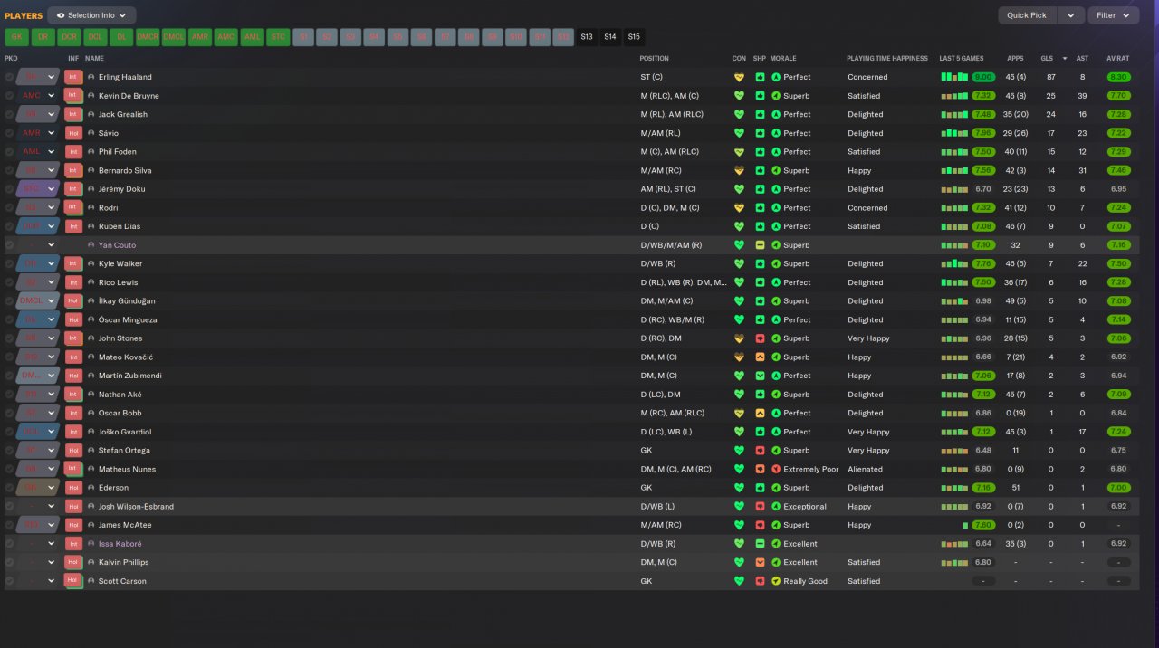1159x648 pixels.
Task: Click Ederson's green morale icon
Action: tap(776, 488)
